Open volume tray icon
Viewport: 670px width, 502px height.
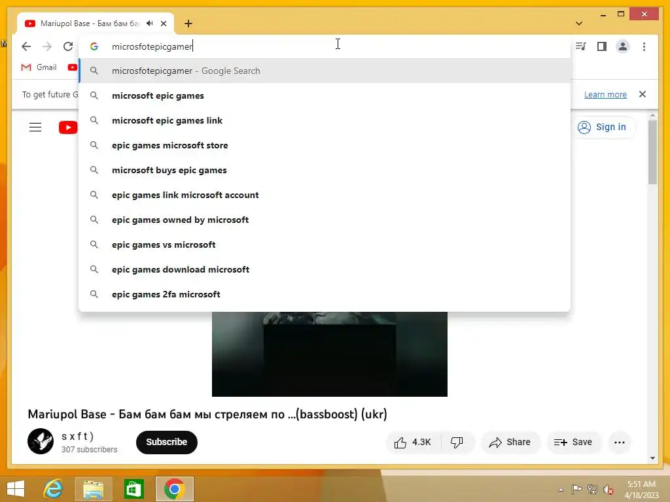pos(608,490)
